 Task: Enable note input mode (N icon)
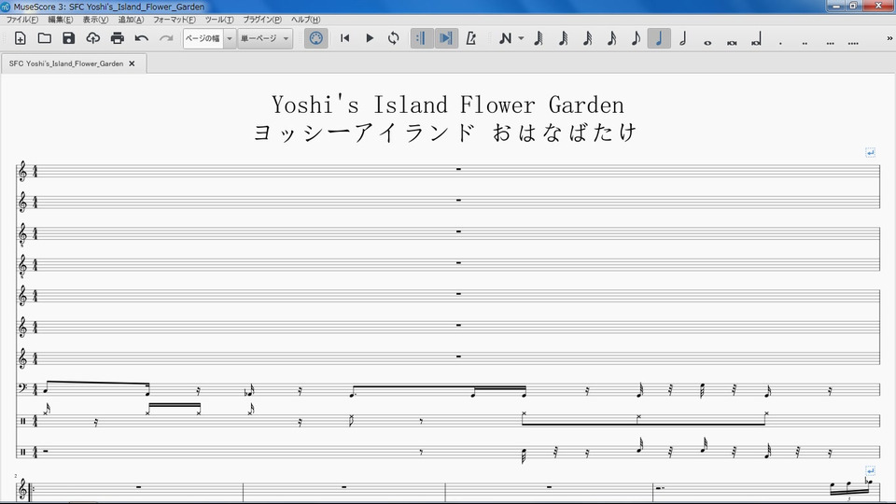tap(505, 38)
